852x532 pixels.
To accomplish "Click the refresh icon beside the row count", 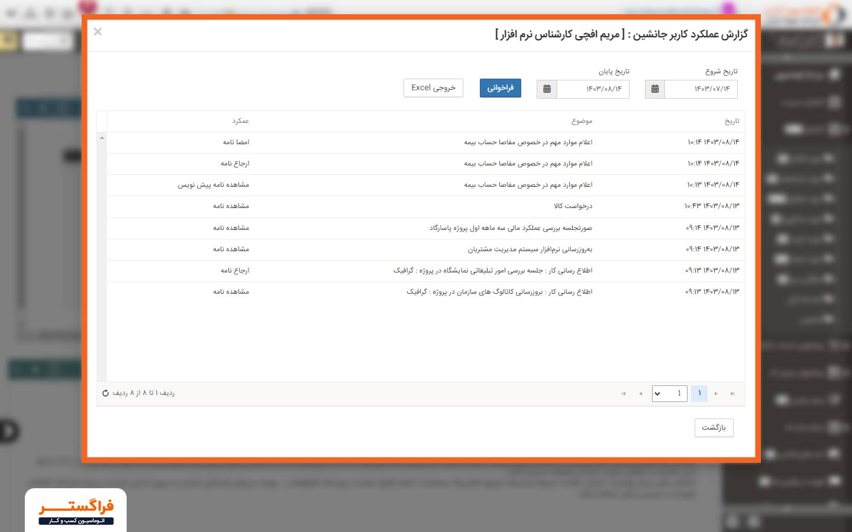I will coord(105,393).
